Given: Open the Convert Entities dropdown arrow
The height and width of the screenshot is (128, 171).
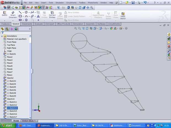Looking at the screenshot, I should pyautogui.click(x=52, y=20).
